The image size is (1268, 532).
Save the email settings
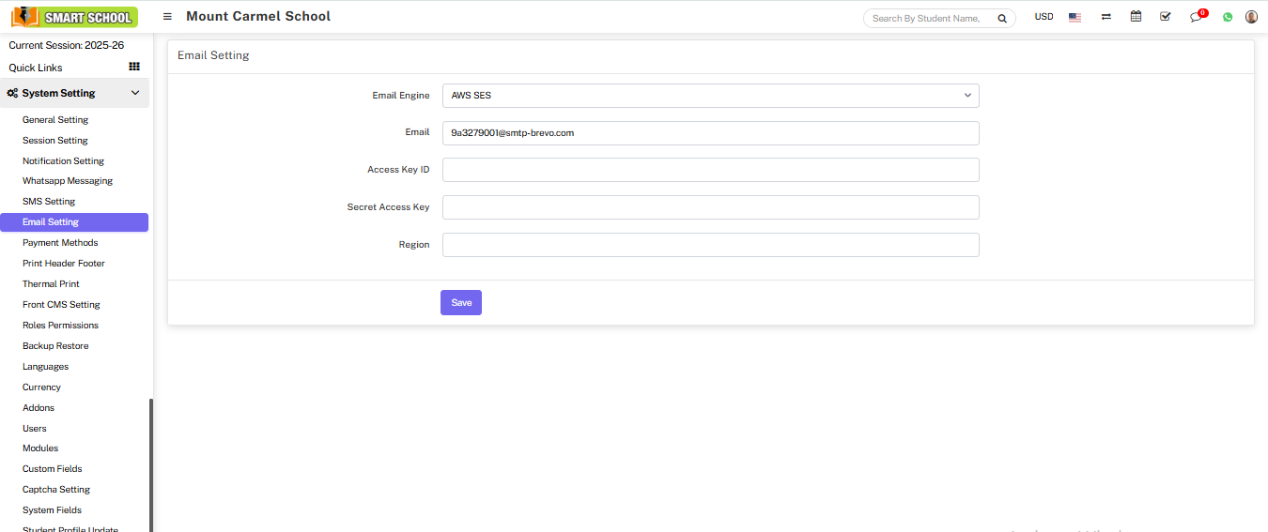click(460, 302)
